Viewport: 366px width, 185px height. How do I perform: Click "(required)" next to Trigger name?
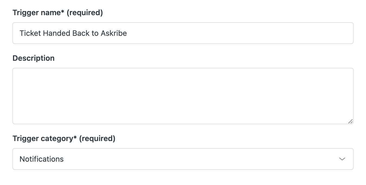point(84,13)
